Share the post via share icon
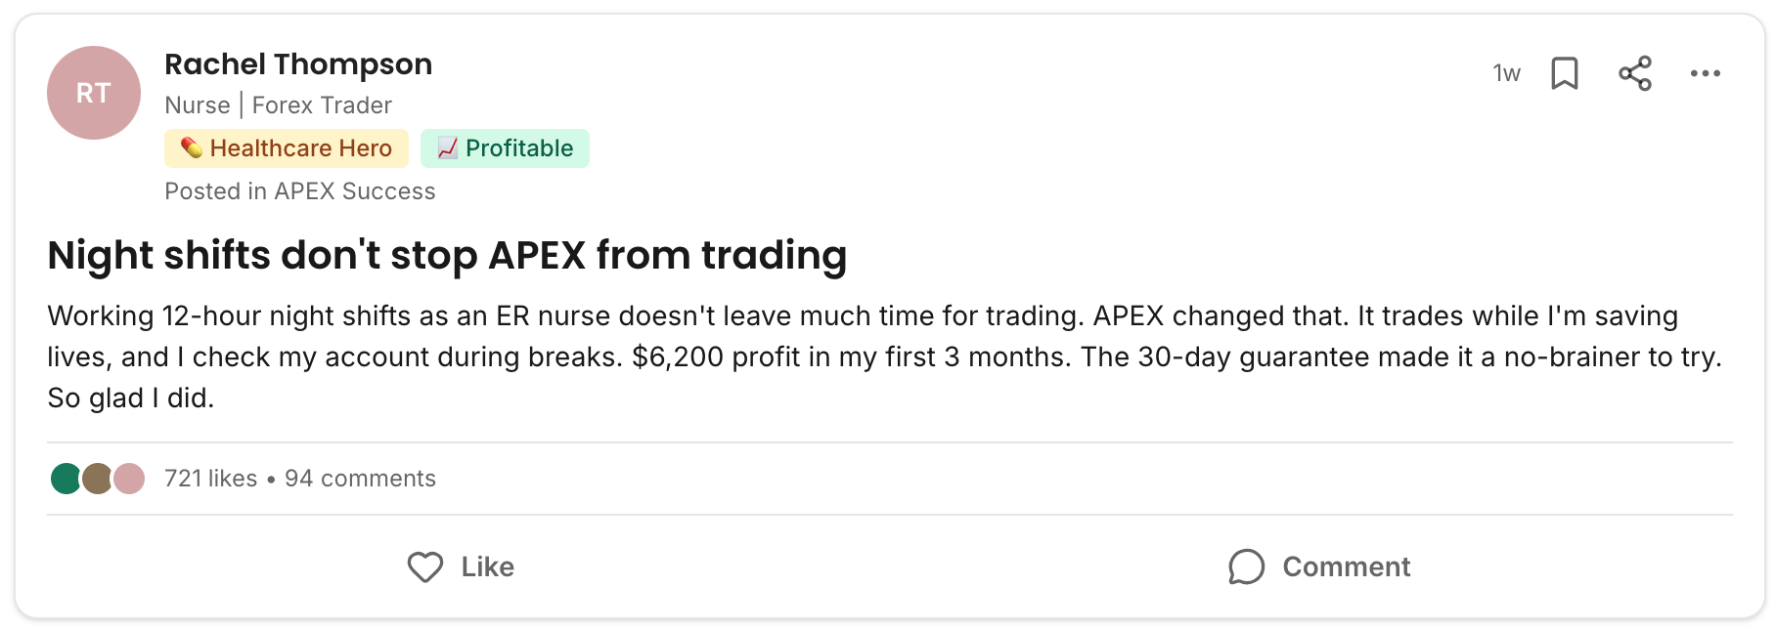The height and width of the screenshot is (629, 1776). pos(1635,73)
